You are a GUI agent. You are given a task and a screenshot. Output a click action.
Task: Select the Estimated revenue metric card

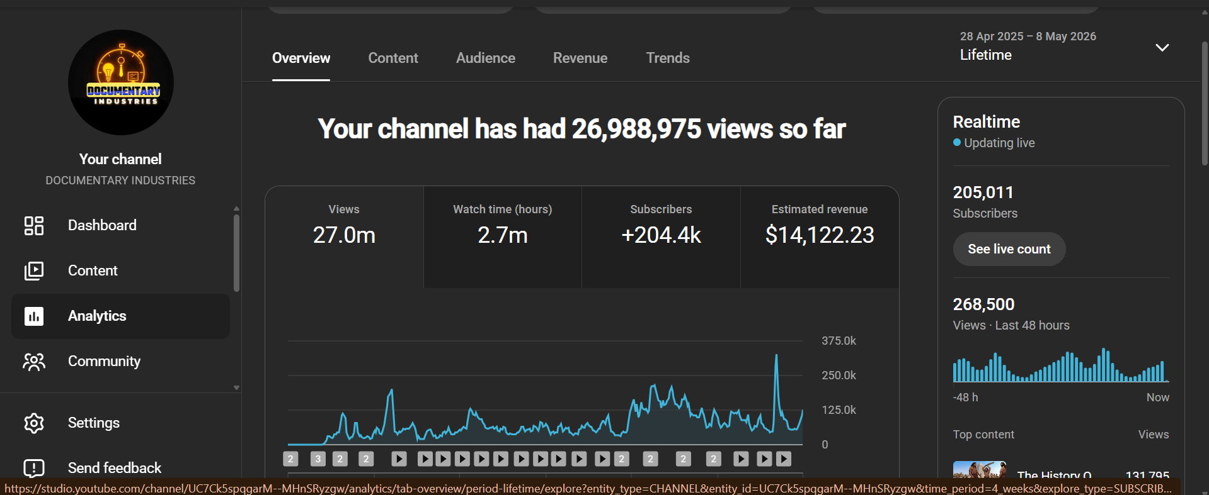click(x=820, y=237)
